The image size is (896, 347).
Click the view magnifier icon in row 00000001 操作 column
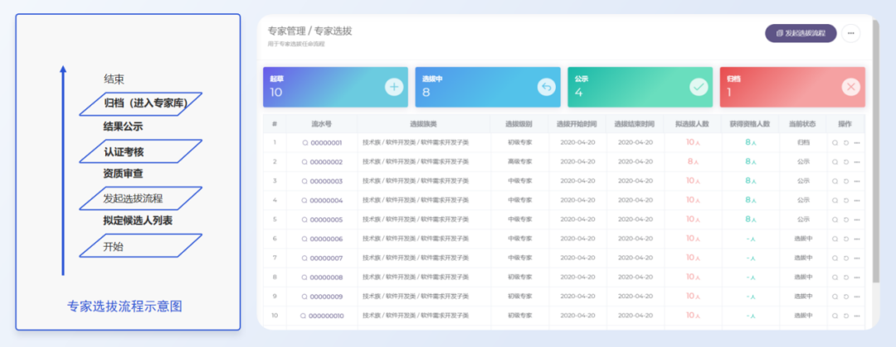(x=835, y=142)
